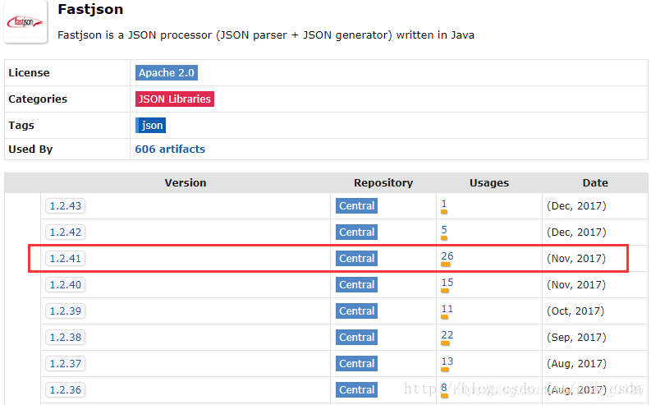
Task: Open usages count 11 for 1.2.39
Action: [x=447, y=309]
